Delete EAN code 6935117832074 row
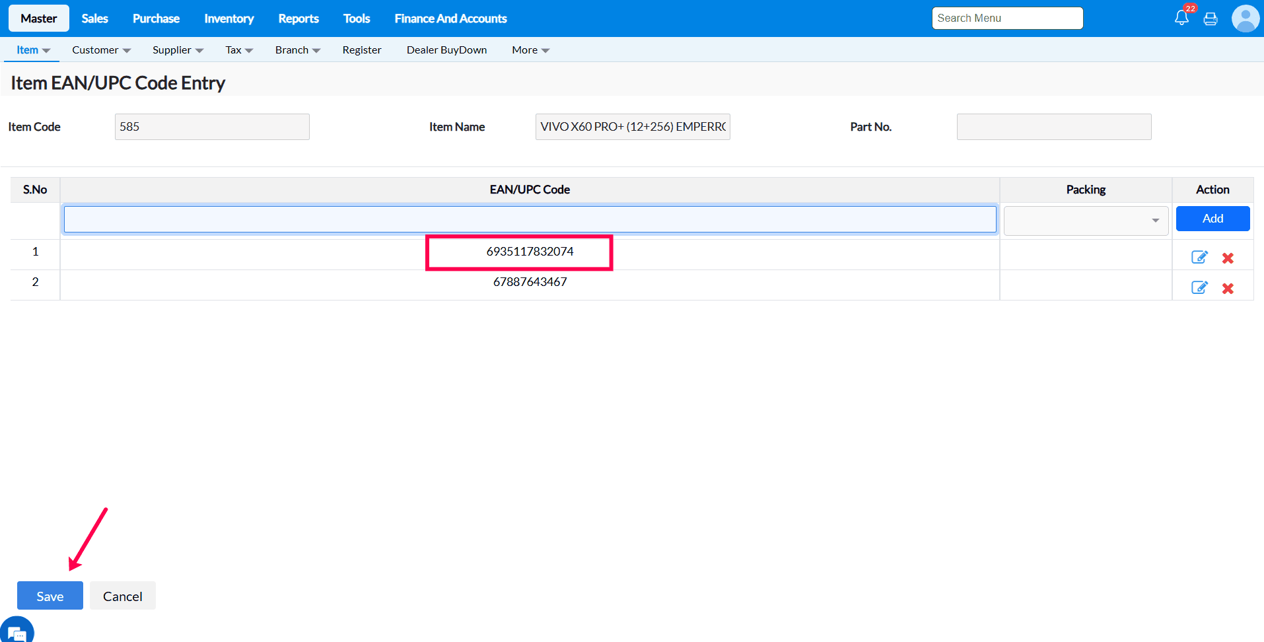Screen dimensions: 1264x642 coord(1228,258)
